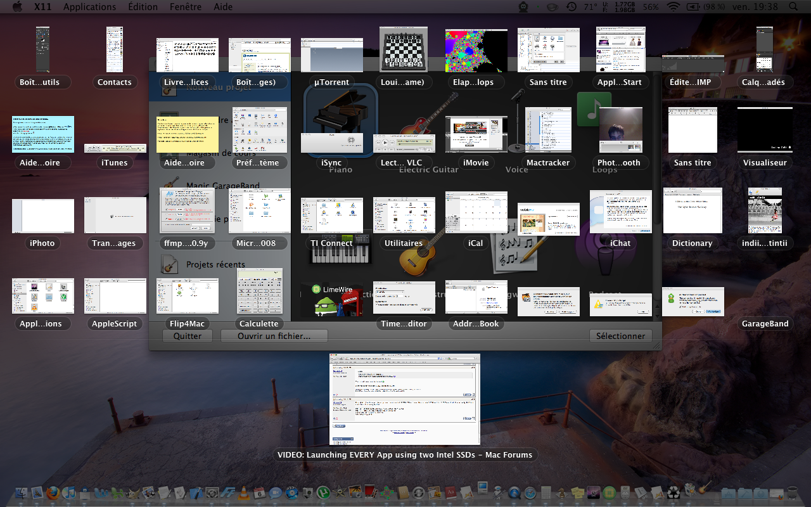The image size is (811, 507).
Task: Open iTunes from the Dock
Action: click(68, 492)
